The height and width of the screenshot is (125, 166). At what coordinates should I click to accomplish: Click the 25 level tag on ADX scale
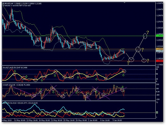(157, 113)
